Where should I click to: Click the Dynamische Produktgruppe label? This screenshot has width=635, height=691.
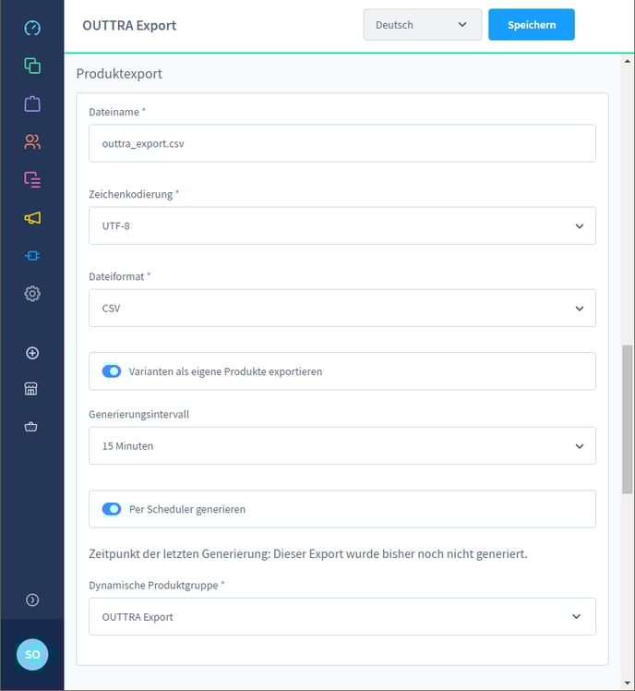(x=153, y=586)
